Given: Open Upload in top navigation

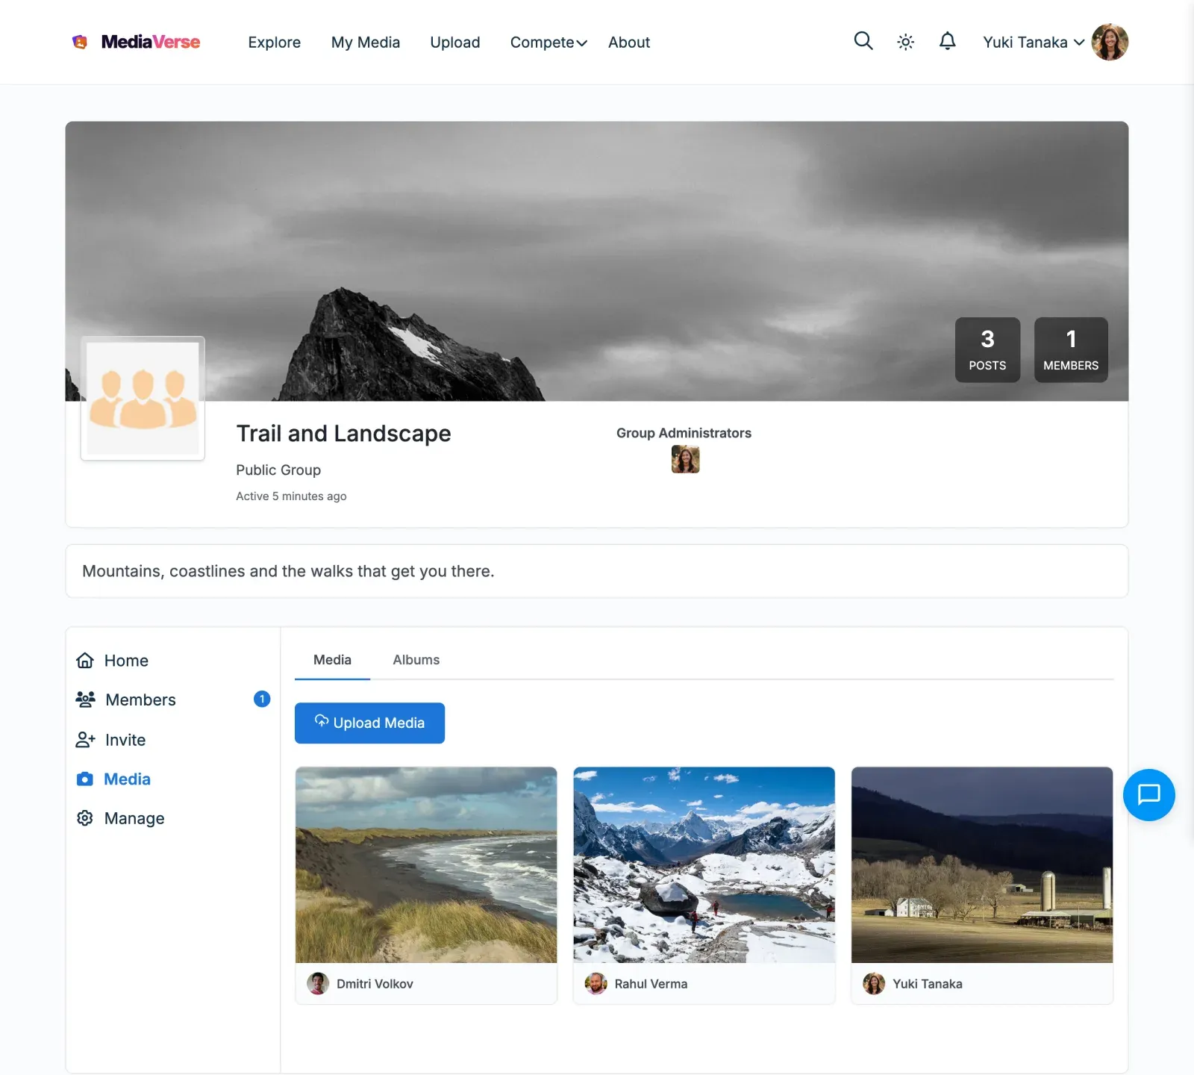Looking at the screenshot, I should pos(455,43).
